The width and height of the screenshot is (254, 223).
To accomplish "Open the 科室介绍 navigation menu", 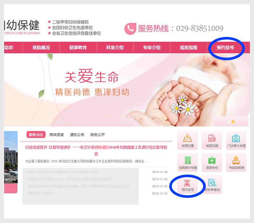I will 115,47.
